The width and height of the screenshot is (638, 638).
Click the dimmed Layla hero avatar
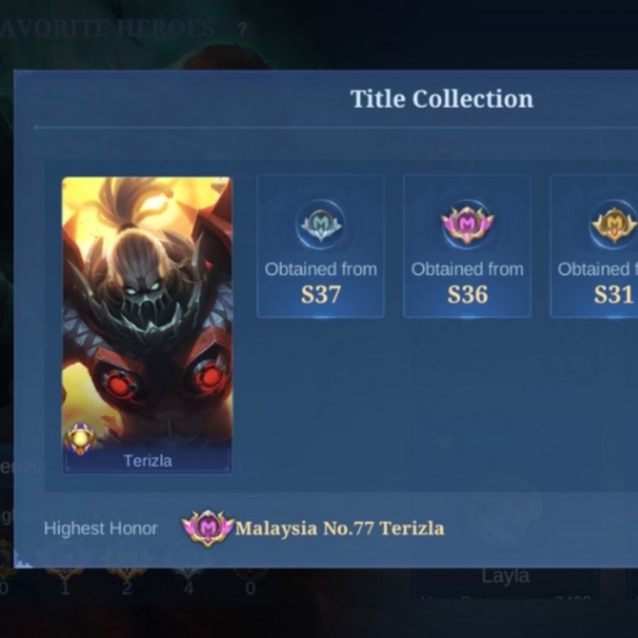pyautogui.click(x=505, y=513)
